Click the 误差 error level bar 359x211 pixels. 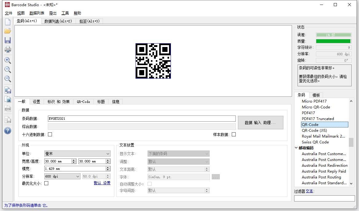333,35
